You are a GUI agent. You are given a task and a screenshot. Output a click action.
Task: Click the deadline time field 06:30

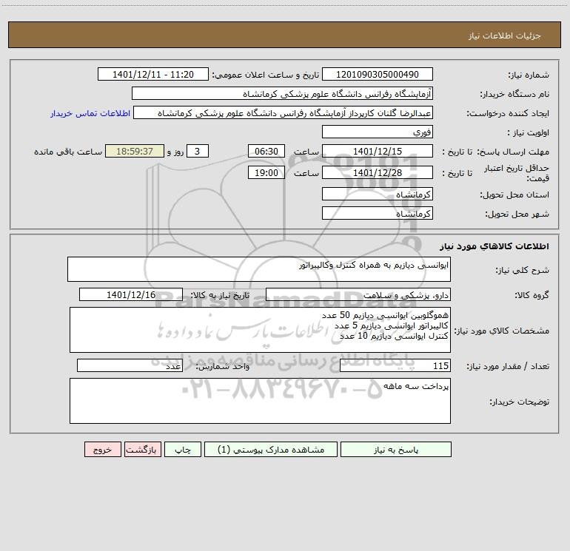tap(266, 151)
